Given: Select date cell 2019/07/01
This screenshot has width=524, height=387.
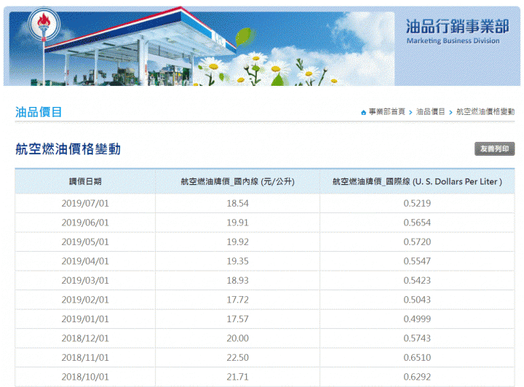Looking at the screenshot, I should tap(85, 204).
